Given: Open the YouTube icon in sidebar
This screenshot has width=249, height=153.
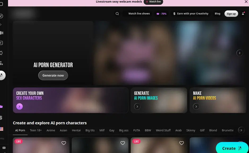Looking at the screenshot, I should click(x=4, y=148).
